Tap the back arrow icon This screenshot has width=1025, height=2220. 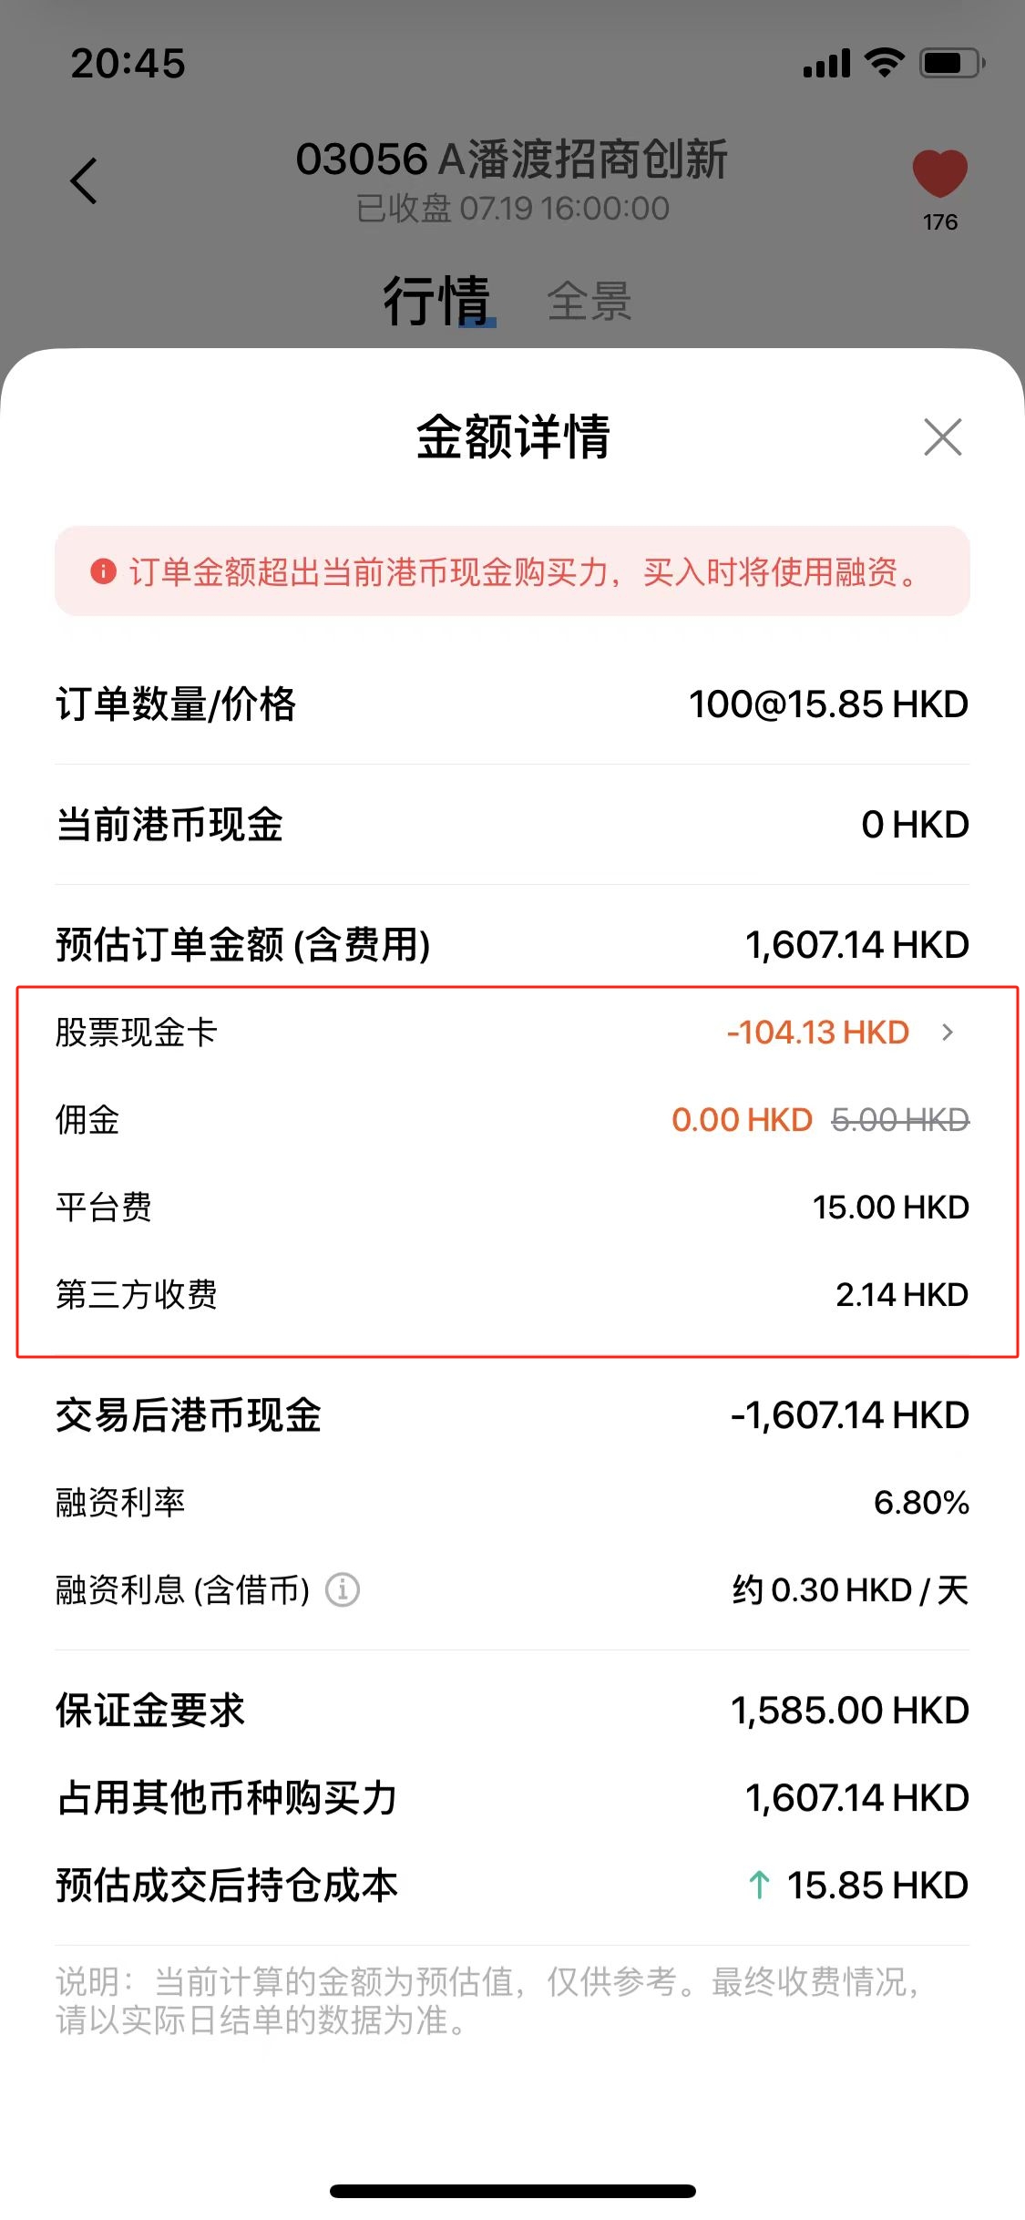click(x=84, y=180)
